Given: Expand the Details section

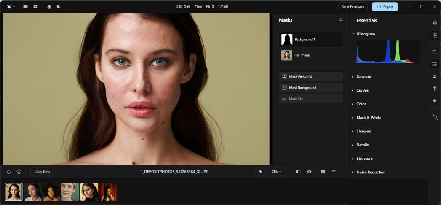Looking at the screenshot, I should pos(389,145).
